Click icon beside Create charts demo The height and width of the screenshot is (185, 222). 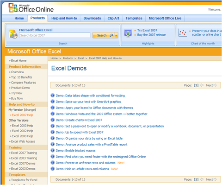pyautogui.click(x=53, y=120)
